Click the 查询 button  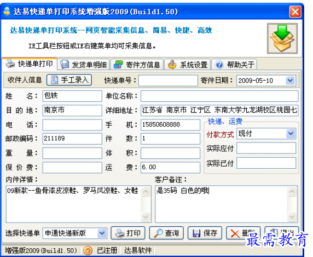coord(166,233)
